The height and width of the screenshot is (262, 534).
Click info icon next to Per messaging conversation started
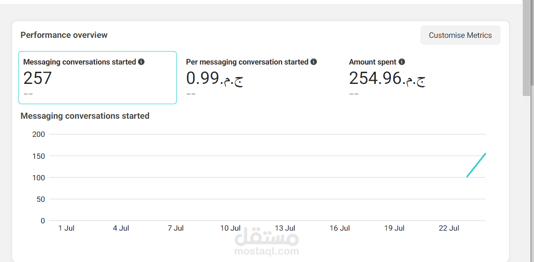(x=314, y=62)
